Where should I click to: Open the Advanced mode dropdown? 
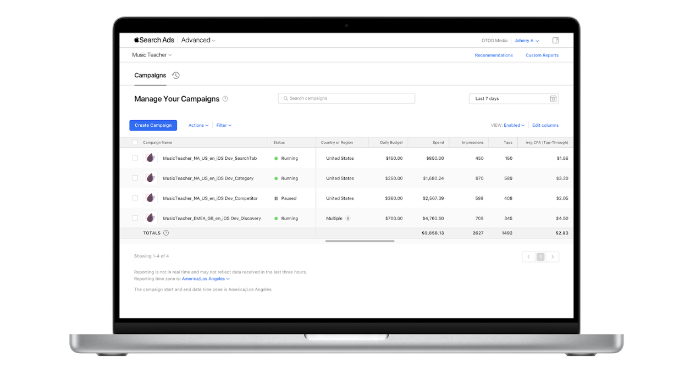point(198,40)
